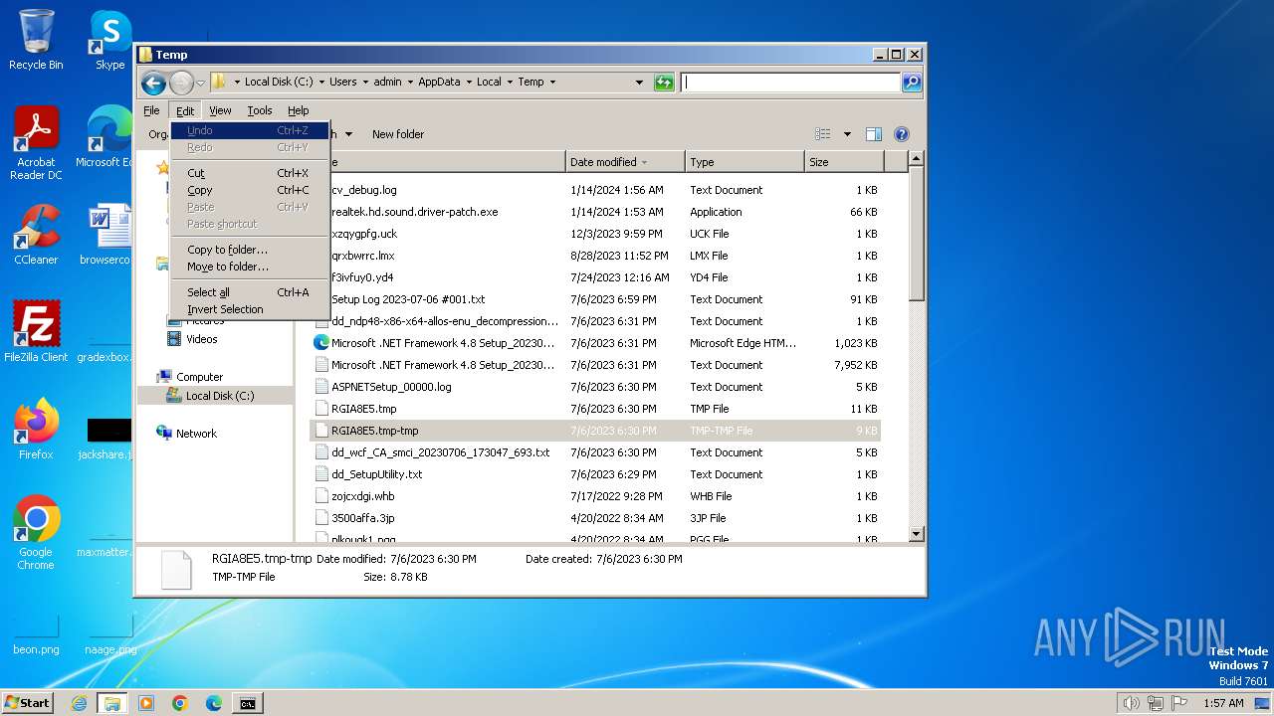The image size is (1274, 716).
Task: Open the Help question mark icon
Action: tap(902, 134)
